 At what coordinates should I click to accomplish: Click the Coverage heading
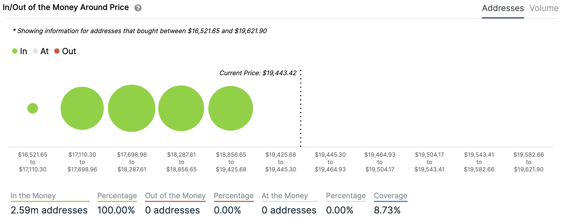(391, 196)
